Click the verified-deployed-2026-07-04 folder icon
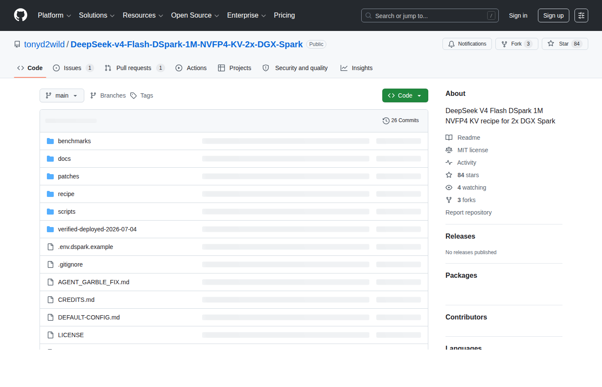 (x=50, y=229)
